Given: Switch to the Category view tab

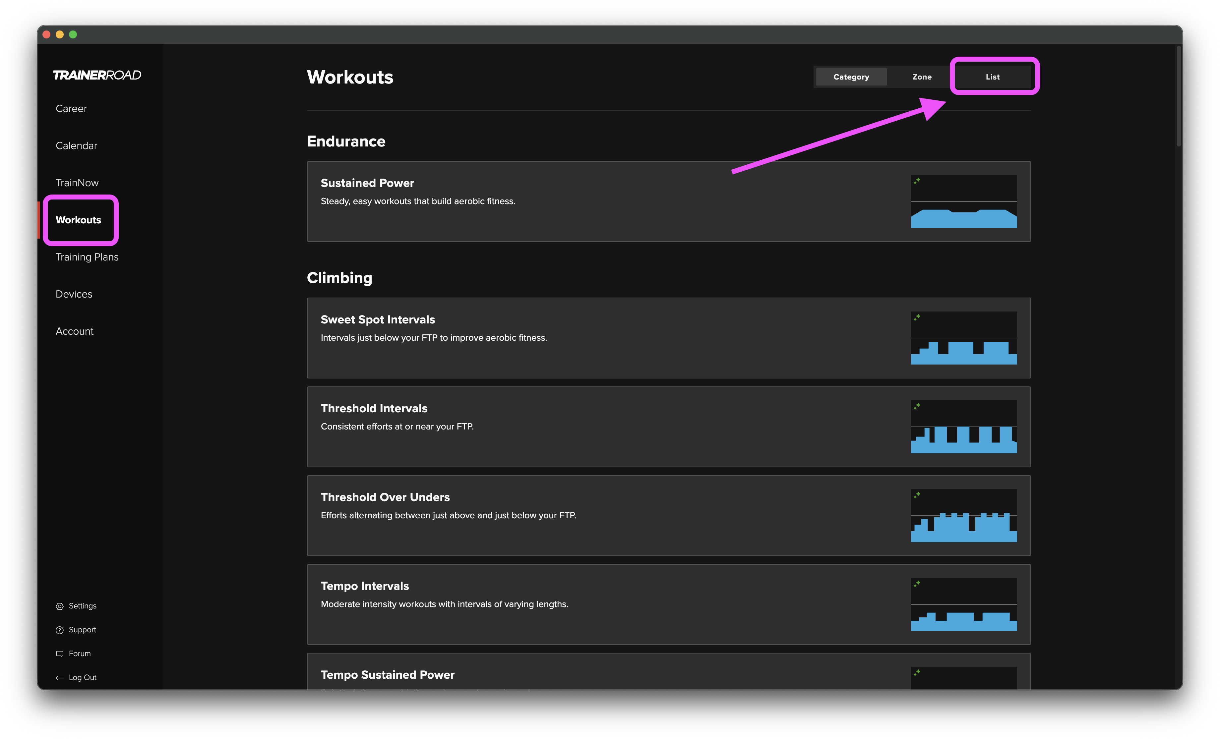Looking at the screenshot, I should (x=851, y=77).
